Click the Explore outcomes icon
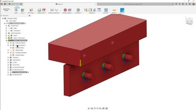Viewport: 196px width, 110px height. [x=106, y=10]
